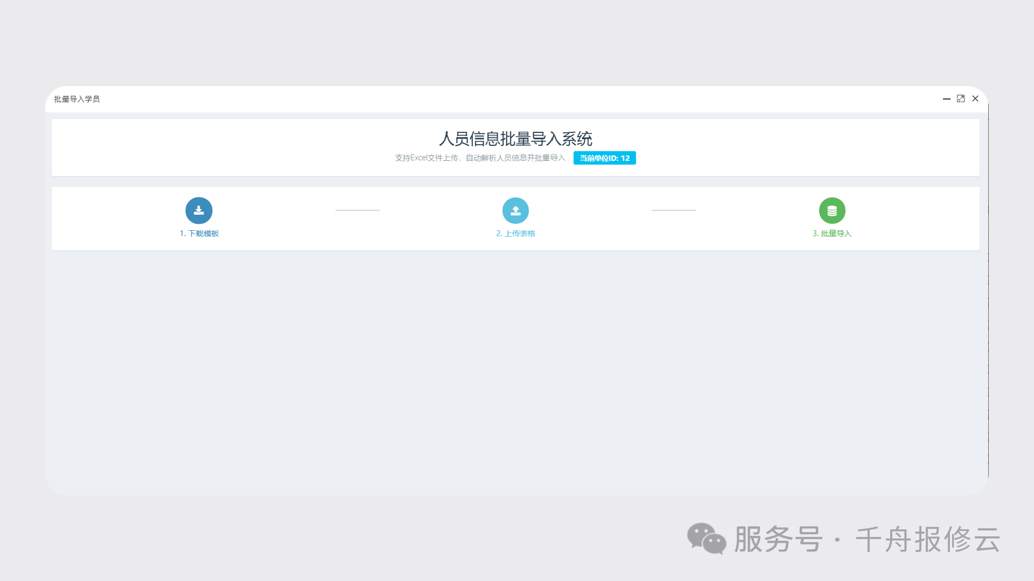Minimize the 批量导入学员 dialog
Viewport: 1034px width, 581px height.
pos(946,99)
